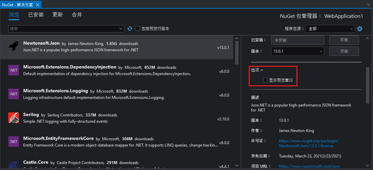
Task: Click the package list scrollbar thumb
Action: pos(237,53)
